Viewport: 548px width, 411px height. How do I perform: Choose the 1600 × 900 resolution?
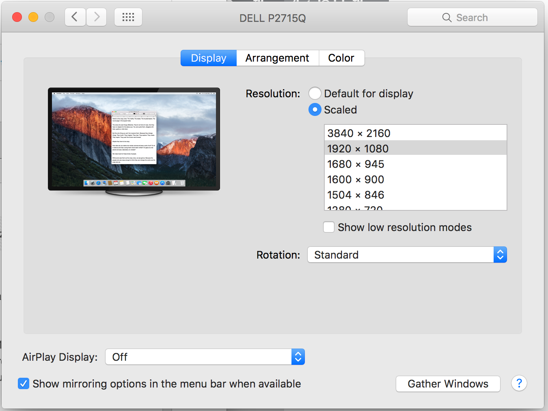(x=416, y=180)
